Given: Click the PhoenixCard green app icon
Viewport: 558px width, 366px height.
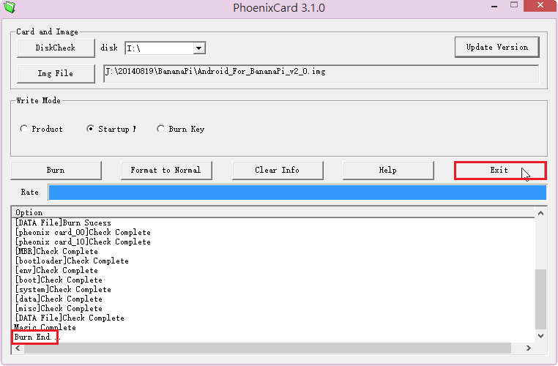Looking at the screenshot, I should (x=10, y=7).
